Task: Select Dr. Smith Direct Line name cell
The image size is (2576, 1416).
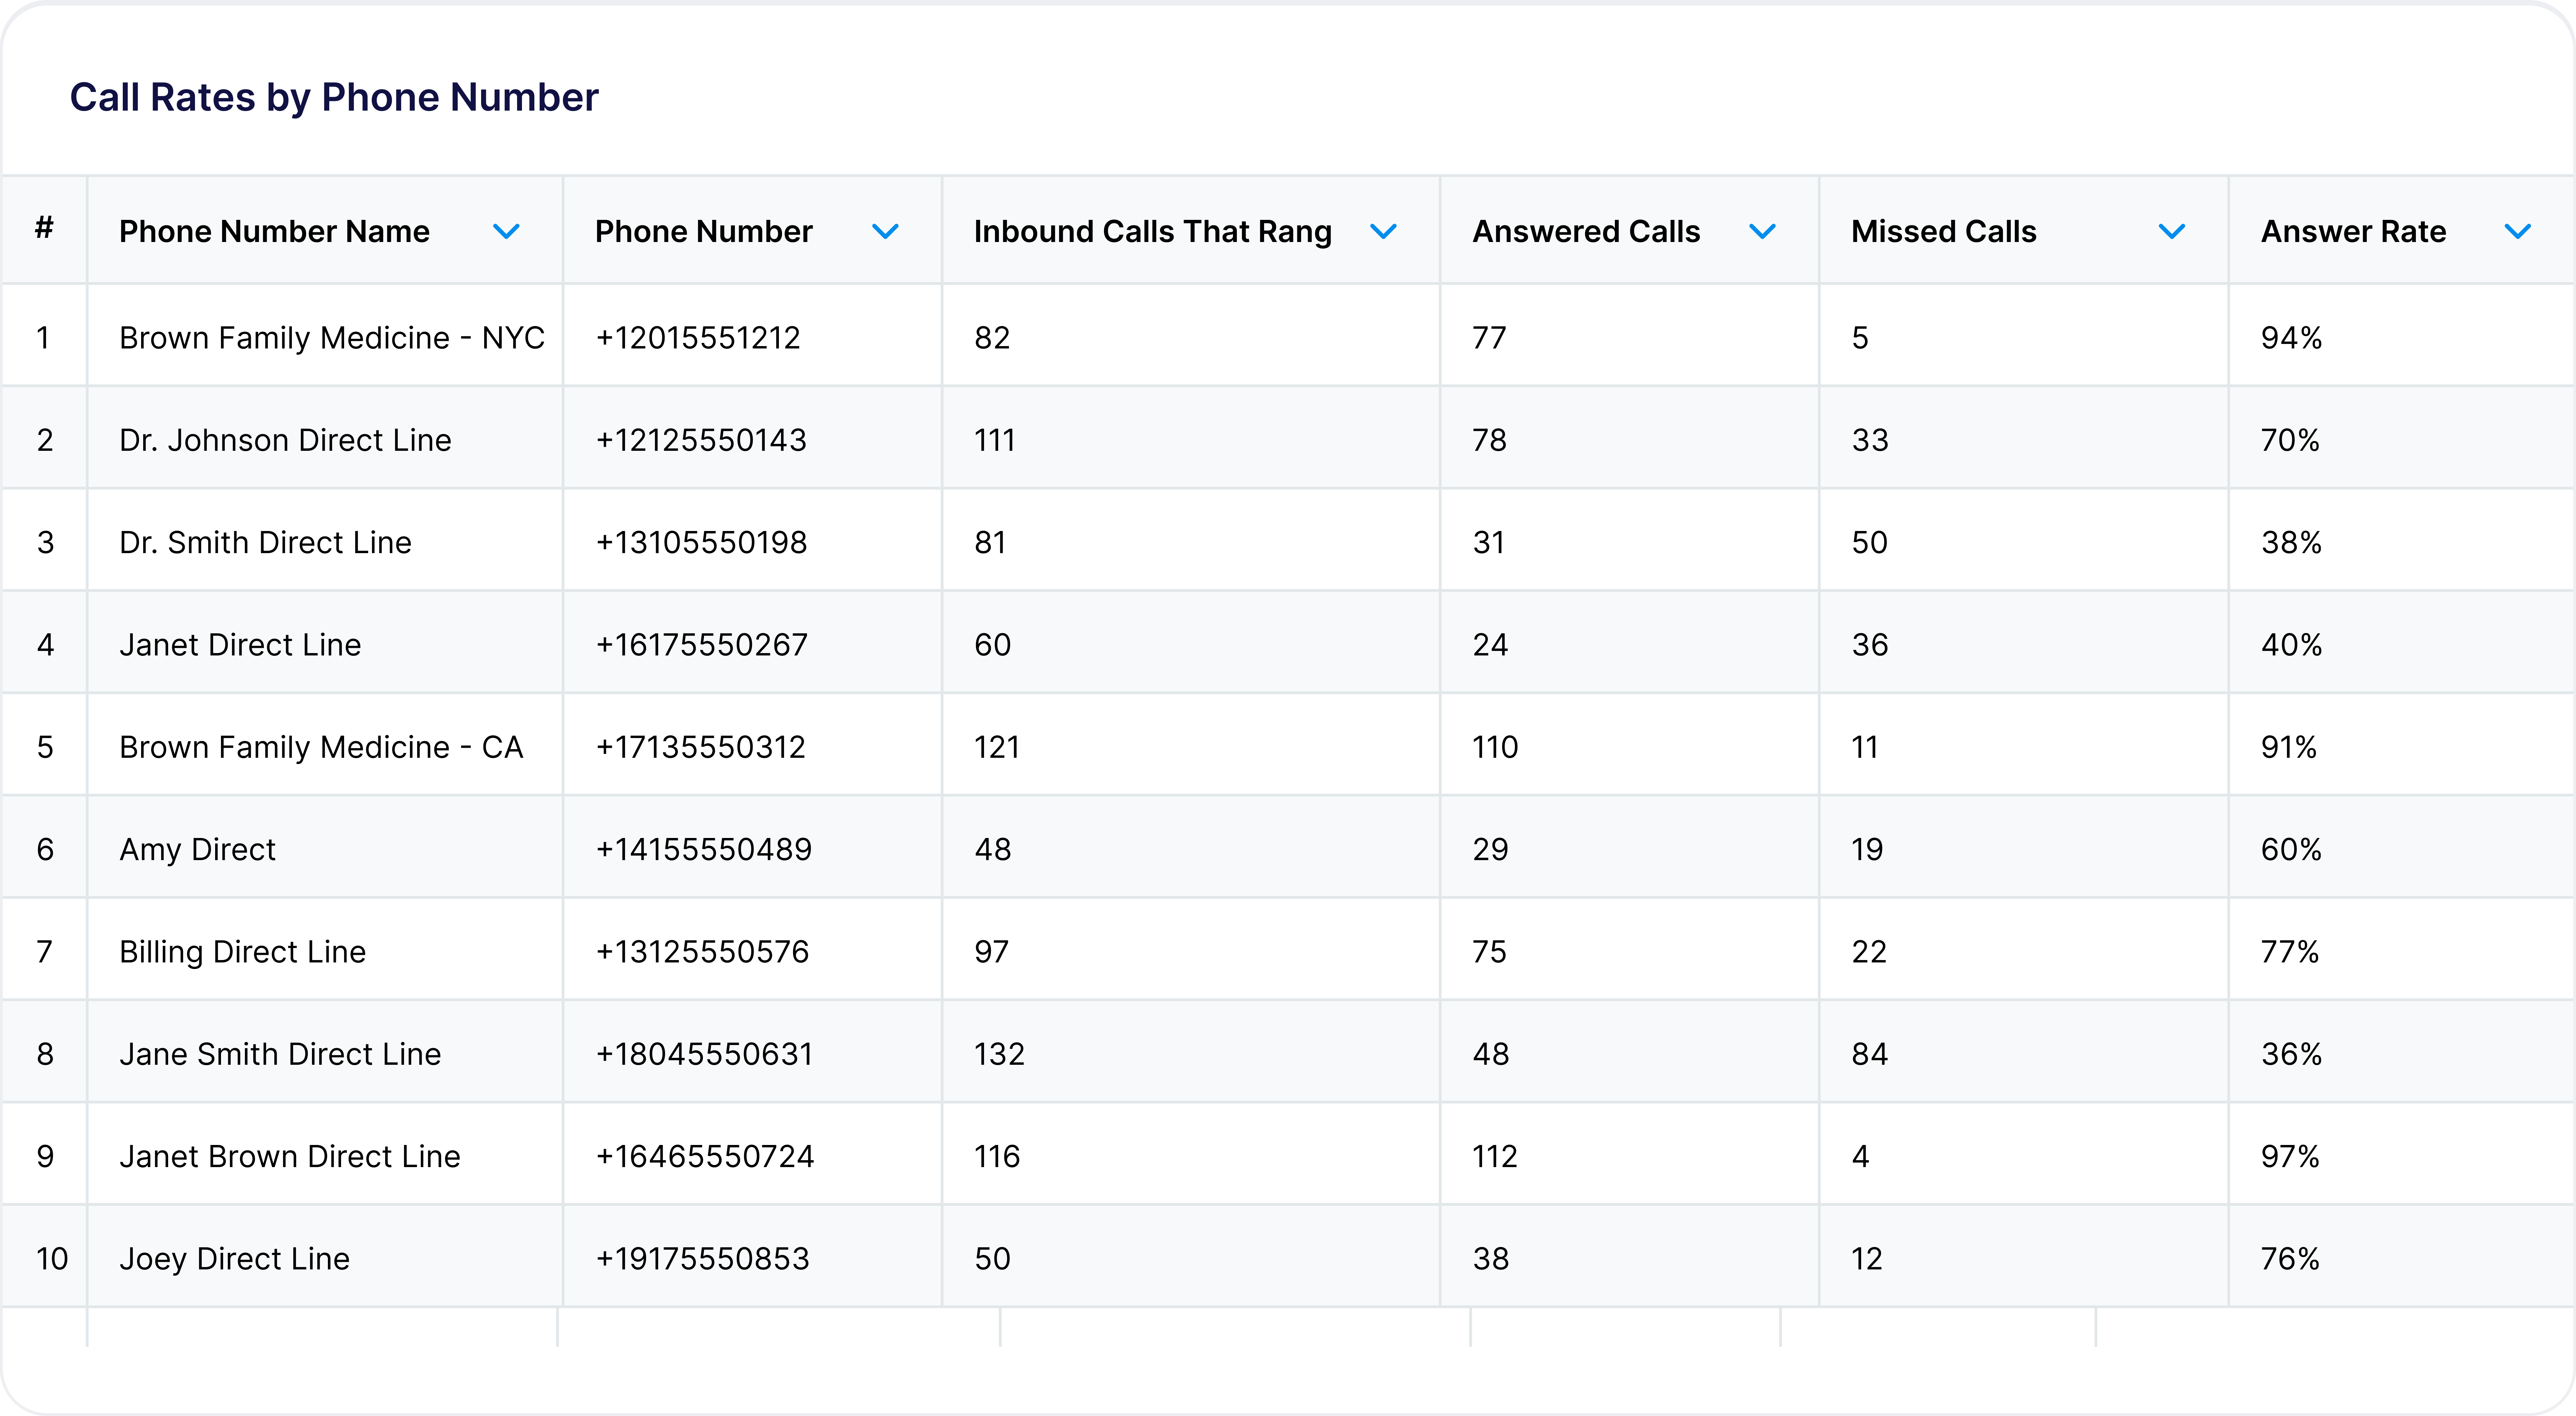Action: (x=265, y=543)
